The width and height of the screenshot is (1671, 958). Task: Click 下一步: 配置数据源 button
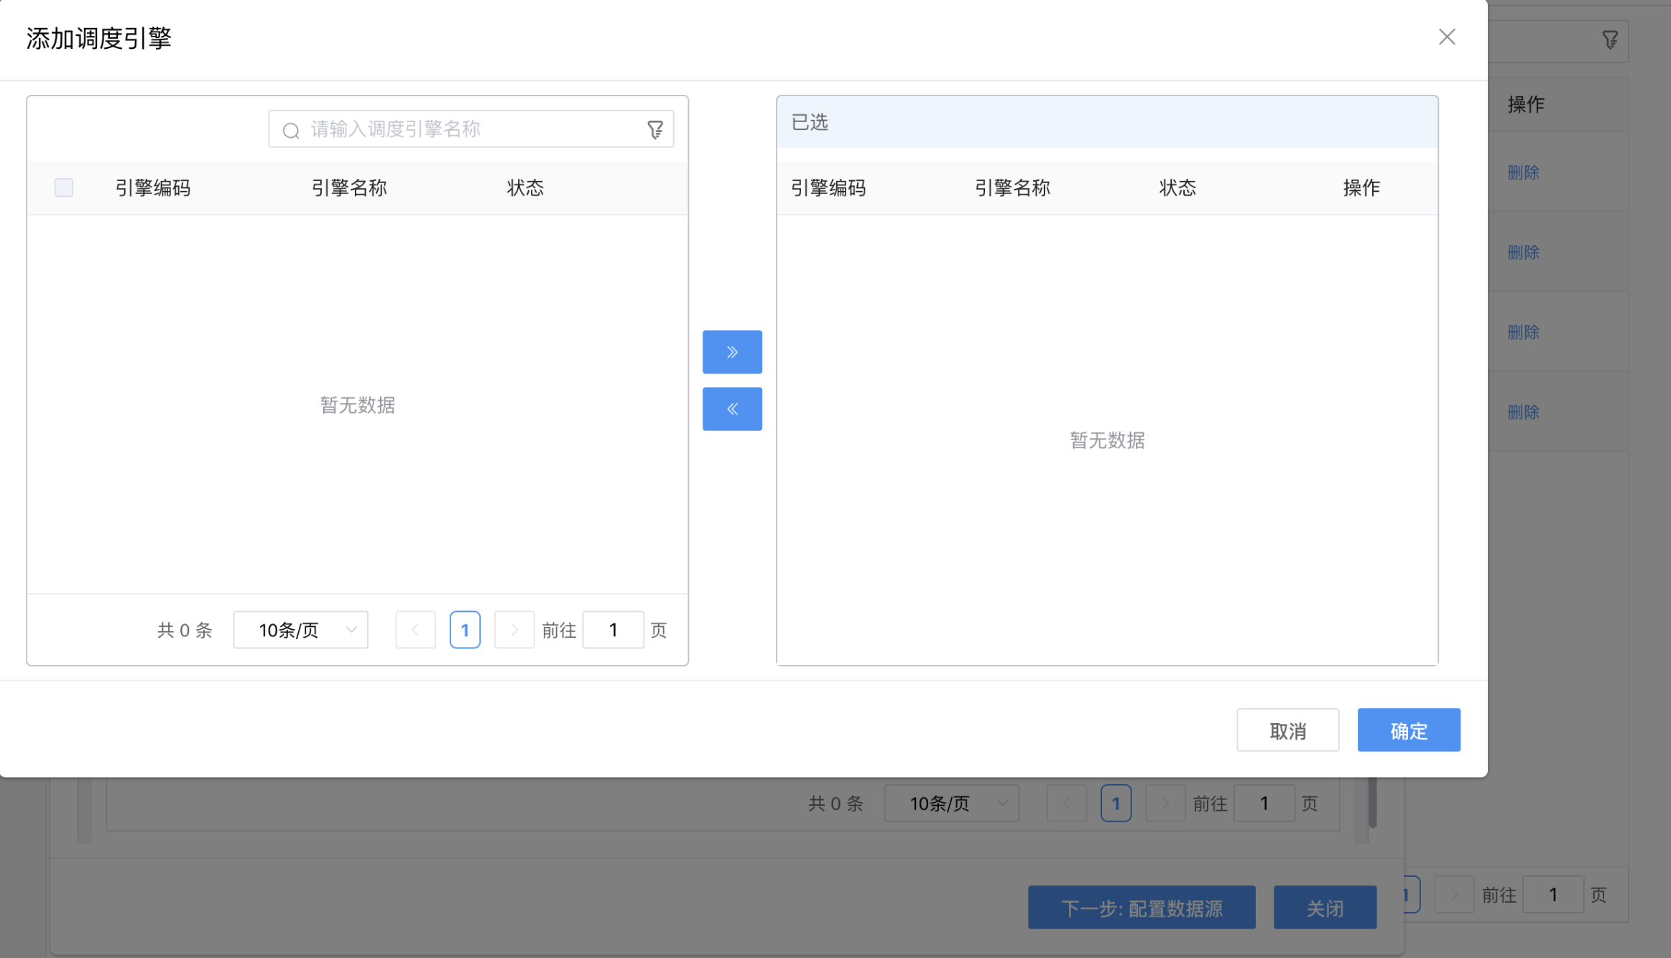point(1141,908)
